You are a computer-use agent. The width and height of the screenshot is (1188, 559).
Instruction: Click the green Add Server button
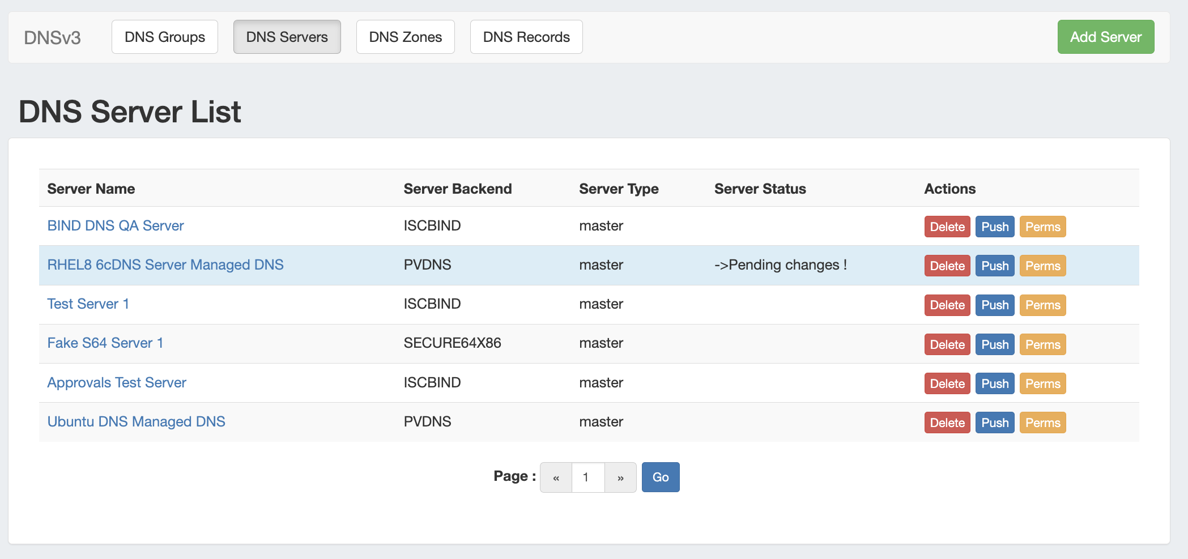pyautogui.click(x=1105, y=37)
